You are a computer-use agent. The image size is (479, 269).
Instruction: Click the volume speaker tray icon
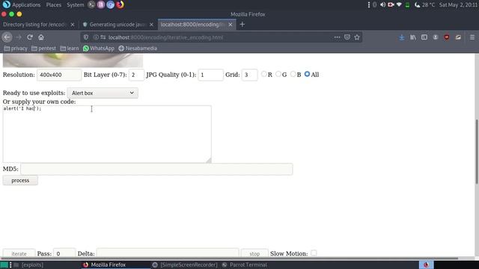pos(382,4)
